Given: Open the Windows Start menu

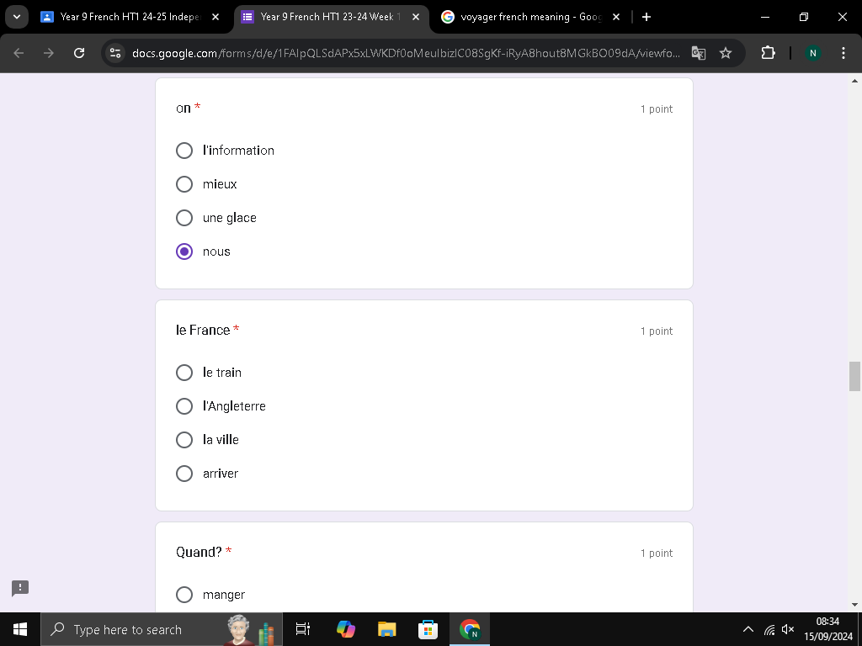Looking at the screenshot, I should pyautogui.click(x=20, y=629).
